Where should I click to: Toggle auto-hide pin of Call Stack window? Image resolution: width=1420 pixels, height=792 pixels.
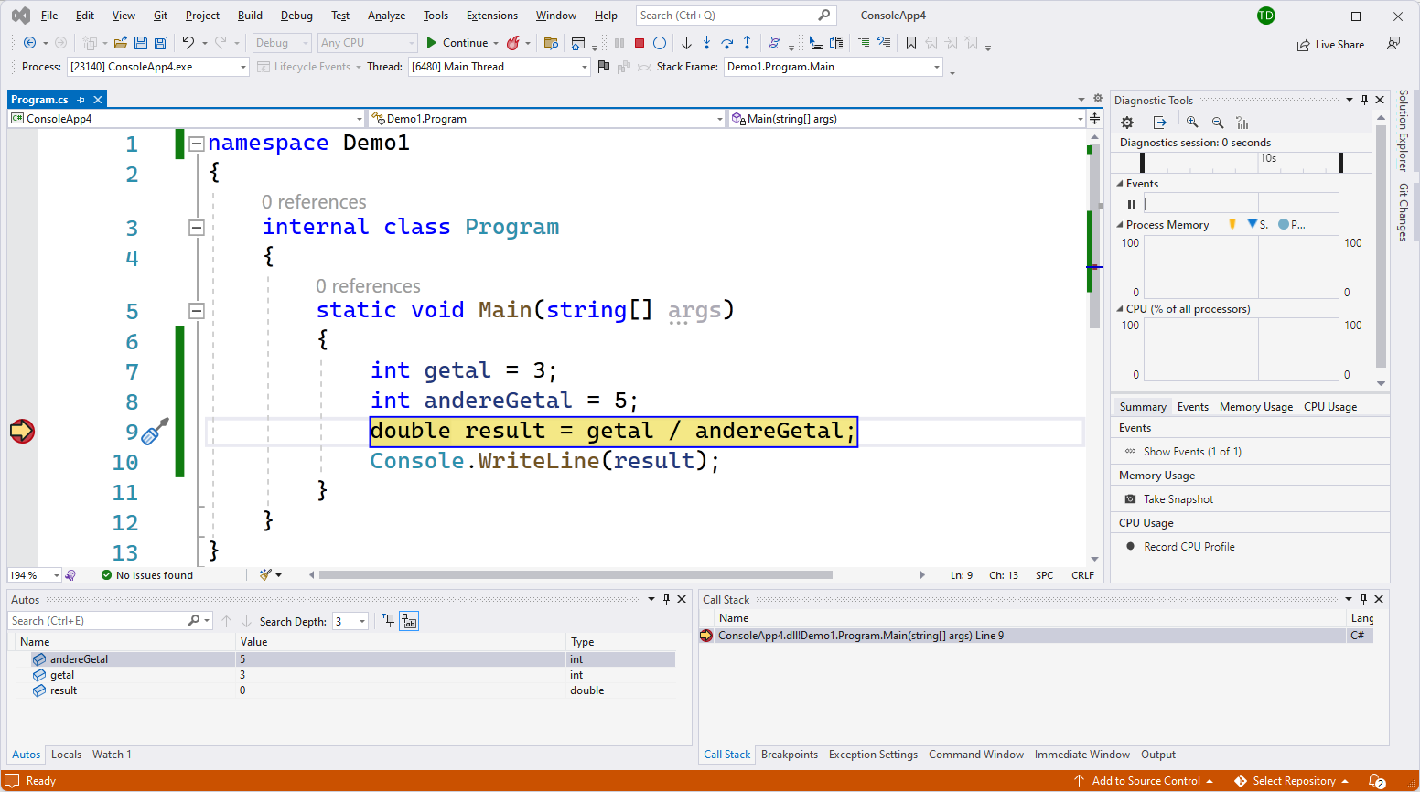[x=1363, y=599]
